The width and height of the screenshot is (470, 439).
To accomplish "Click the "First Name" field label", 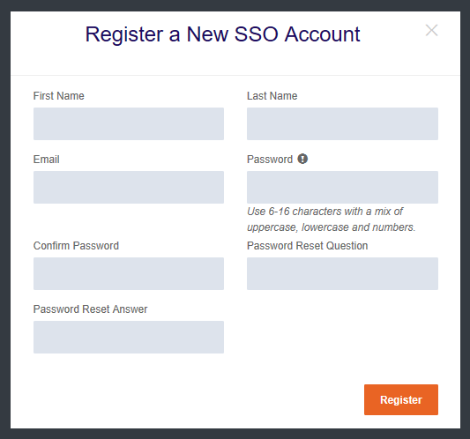I will (59, 96).
